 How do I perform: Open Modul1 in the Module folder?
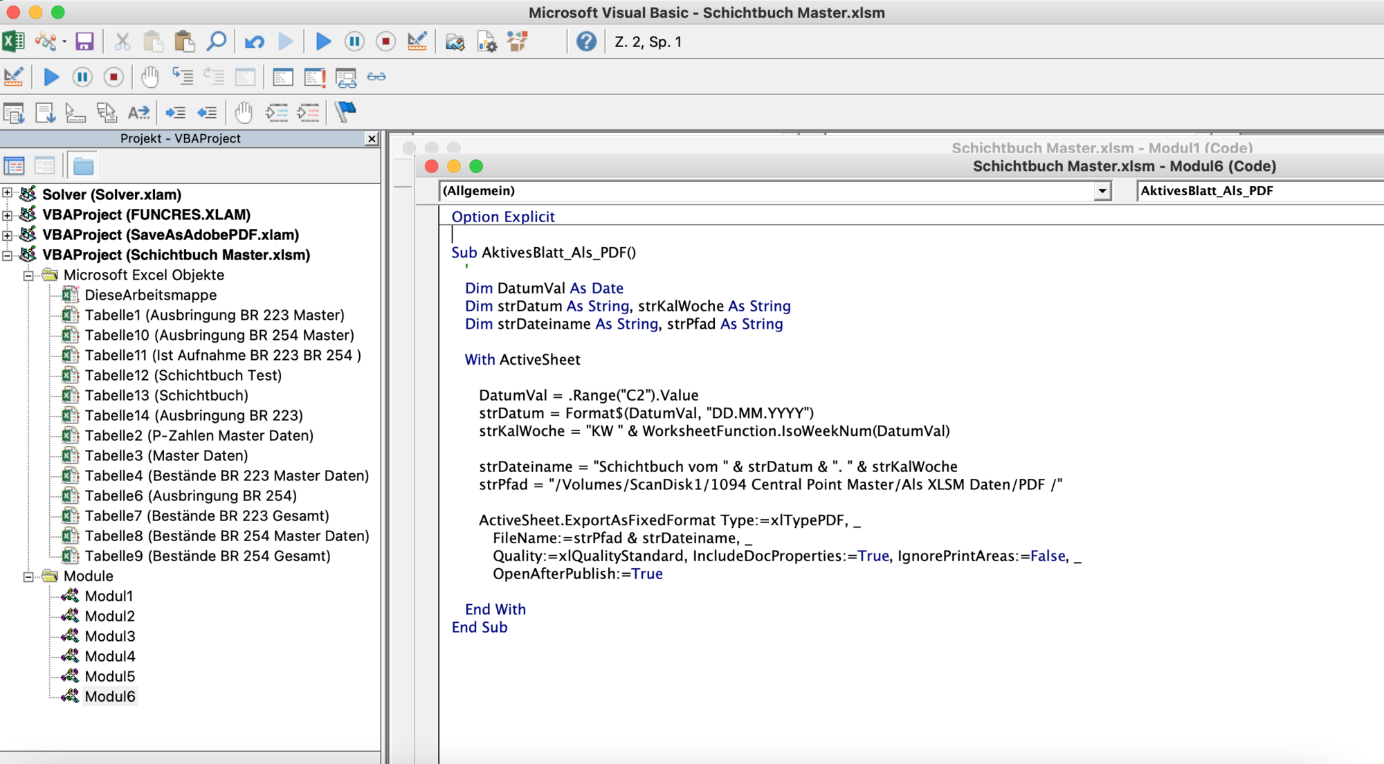(109, 596)
